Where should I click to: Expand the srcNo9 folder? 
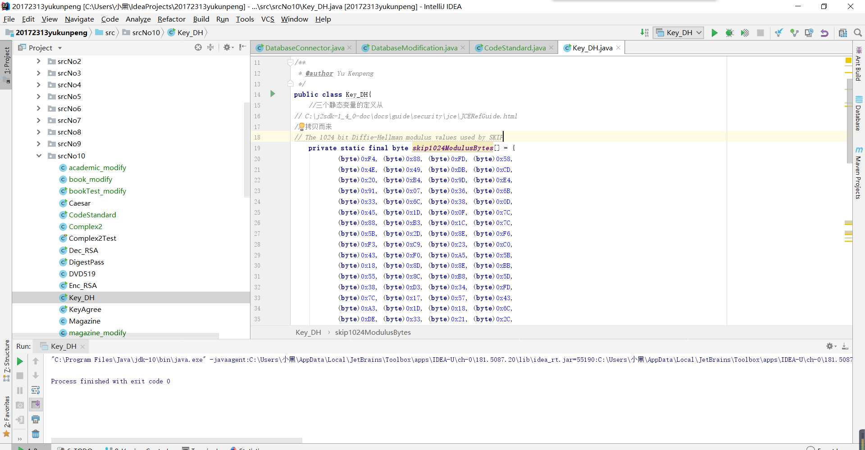[x=39, y=144]
